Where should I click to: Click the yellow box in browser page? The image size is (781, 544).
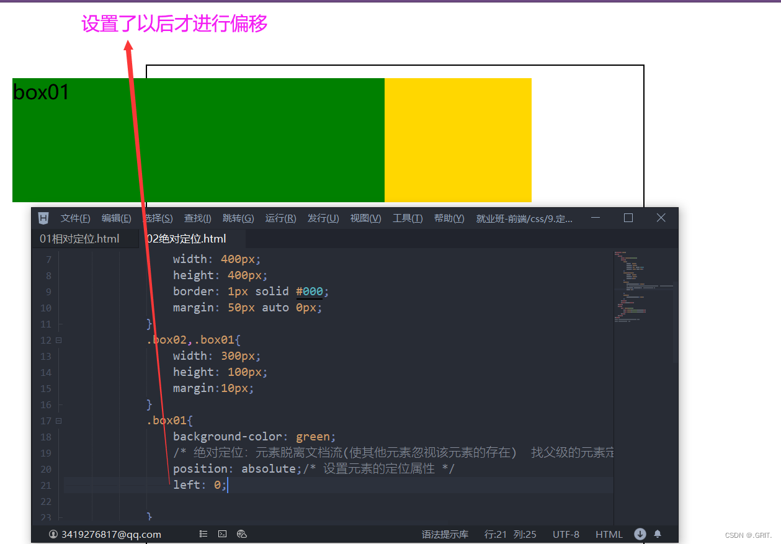(458, 140)
